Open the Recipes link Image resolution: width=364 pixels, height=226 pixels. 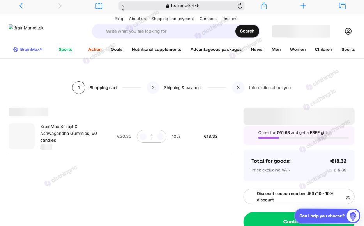230,19
